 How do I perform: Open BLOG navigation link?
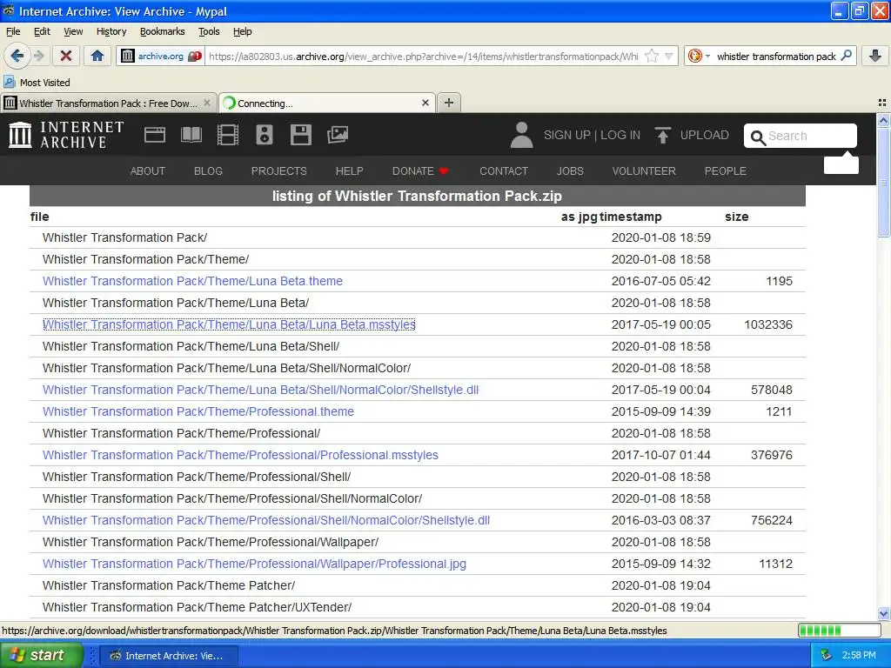pos(208,171)
